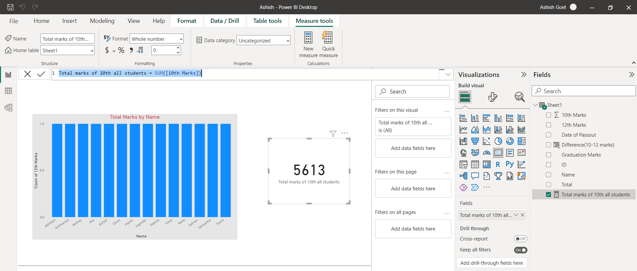Turn off Keep all filters toggle
The image size is (637, 271).
[x=520, y=250]
